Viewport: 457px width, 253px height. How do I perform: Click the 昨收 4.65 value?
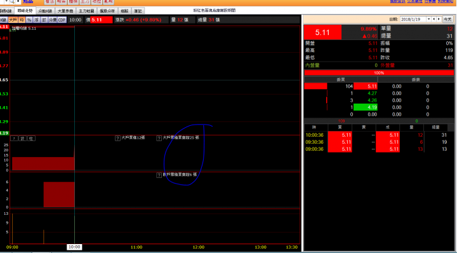448,58
